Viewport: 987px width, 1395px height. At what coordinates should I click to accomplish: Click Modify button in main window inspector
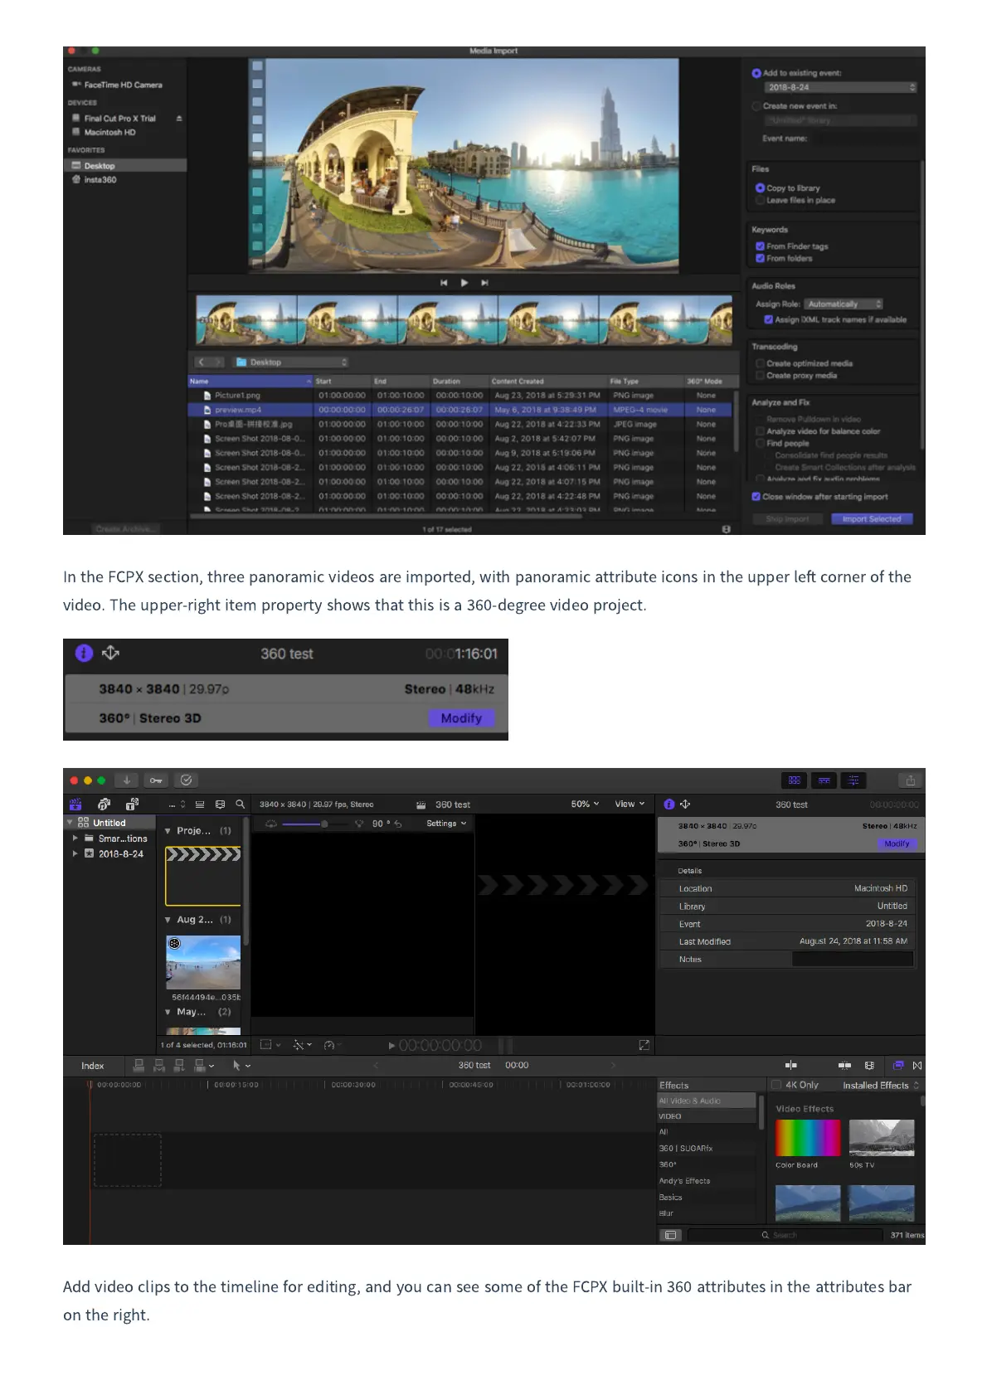pos(897,843)
